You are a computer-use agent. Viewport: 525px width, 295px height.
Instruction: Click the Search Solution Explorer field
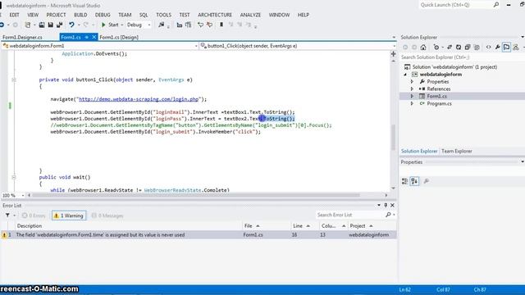click(462, 57)
